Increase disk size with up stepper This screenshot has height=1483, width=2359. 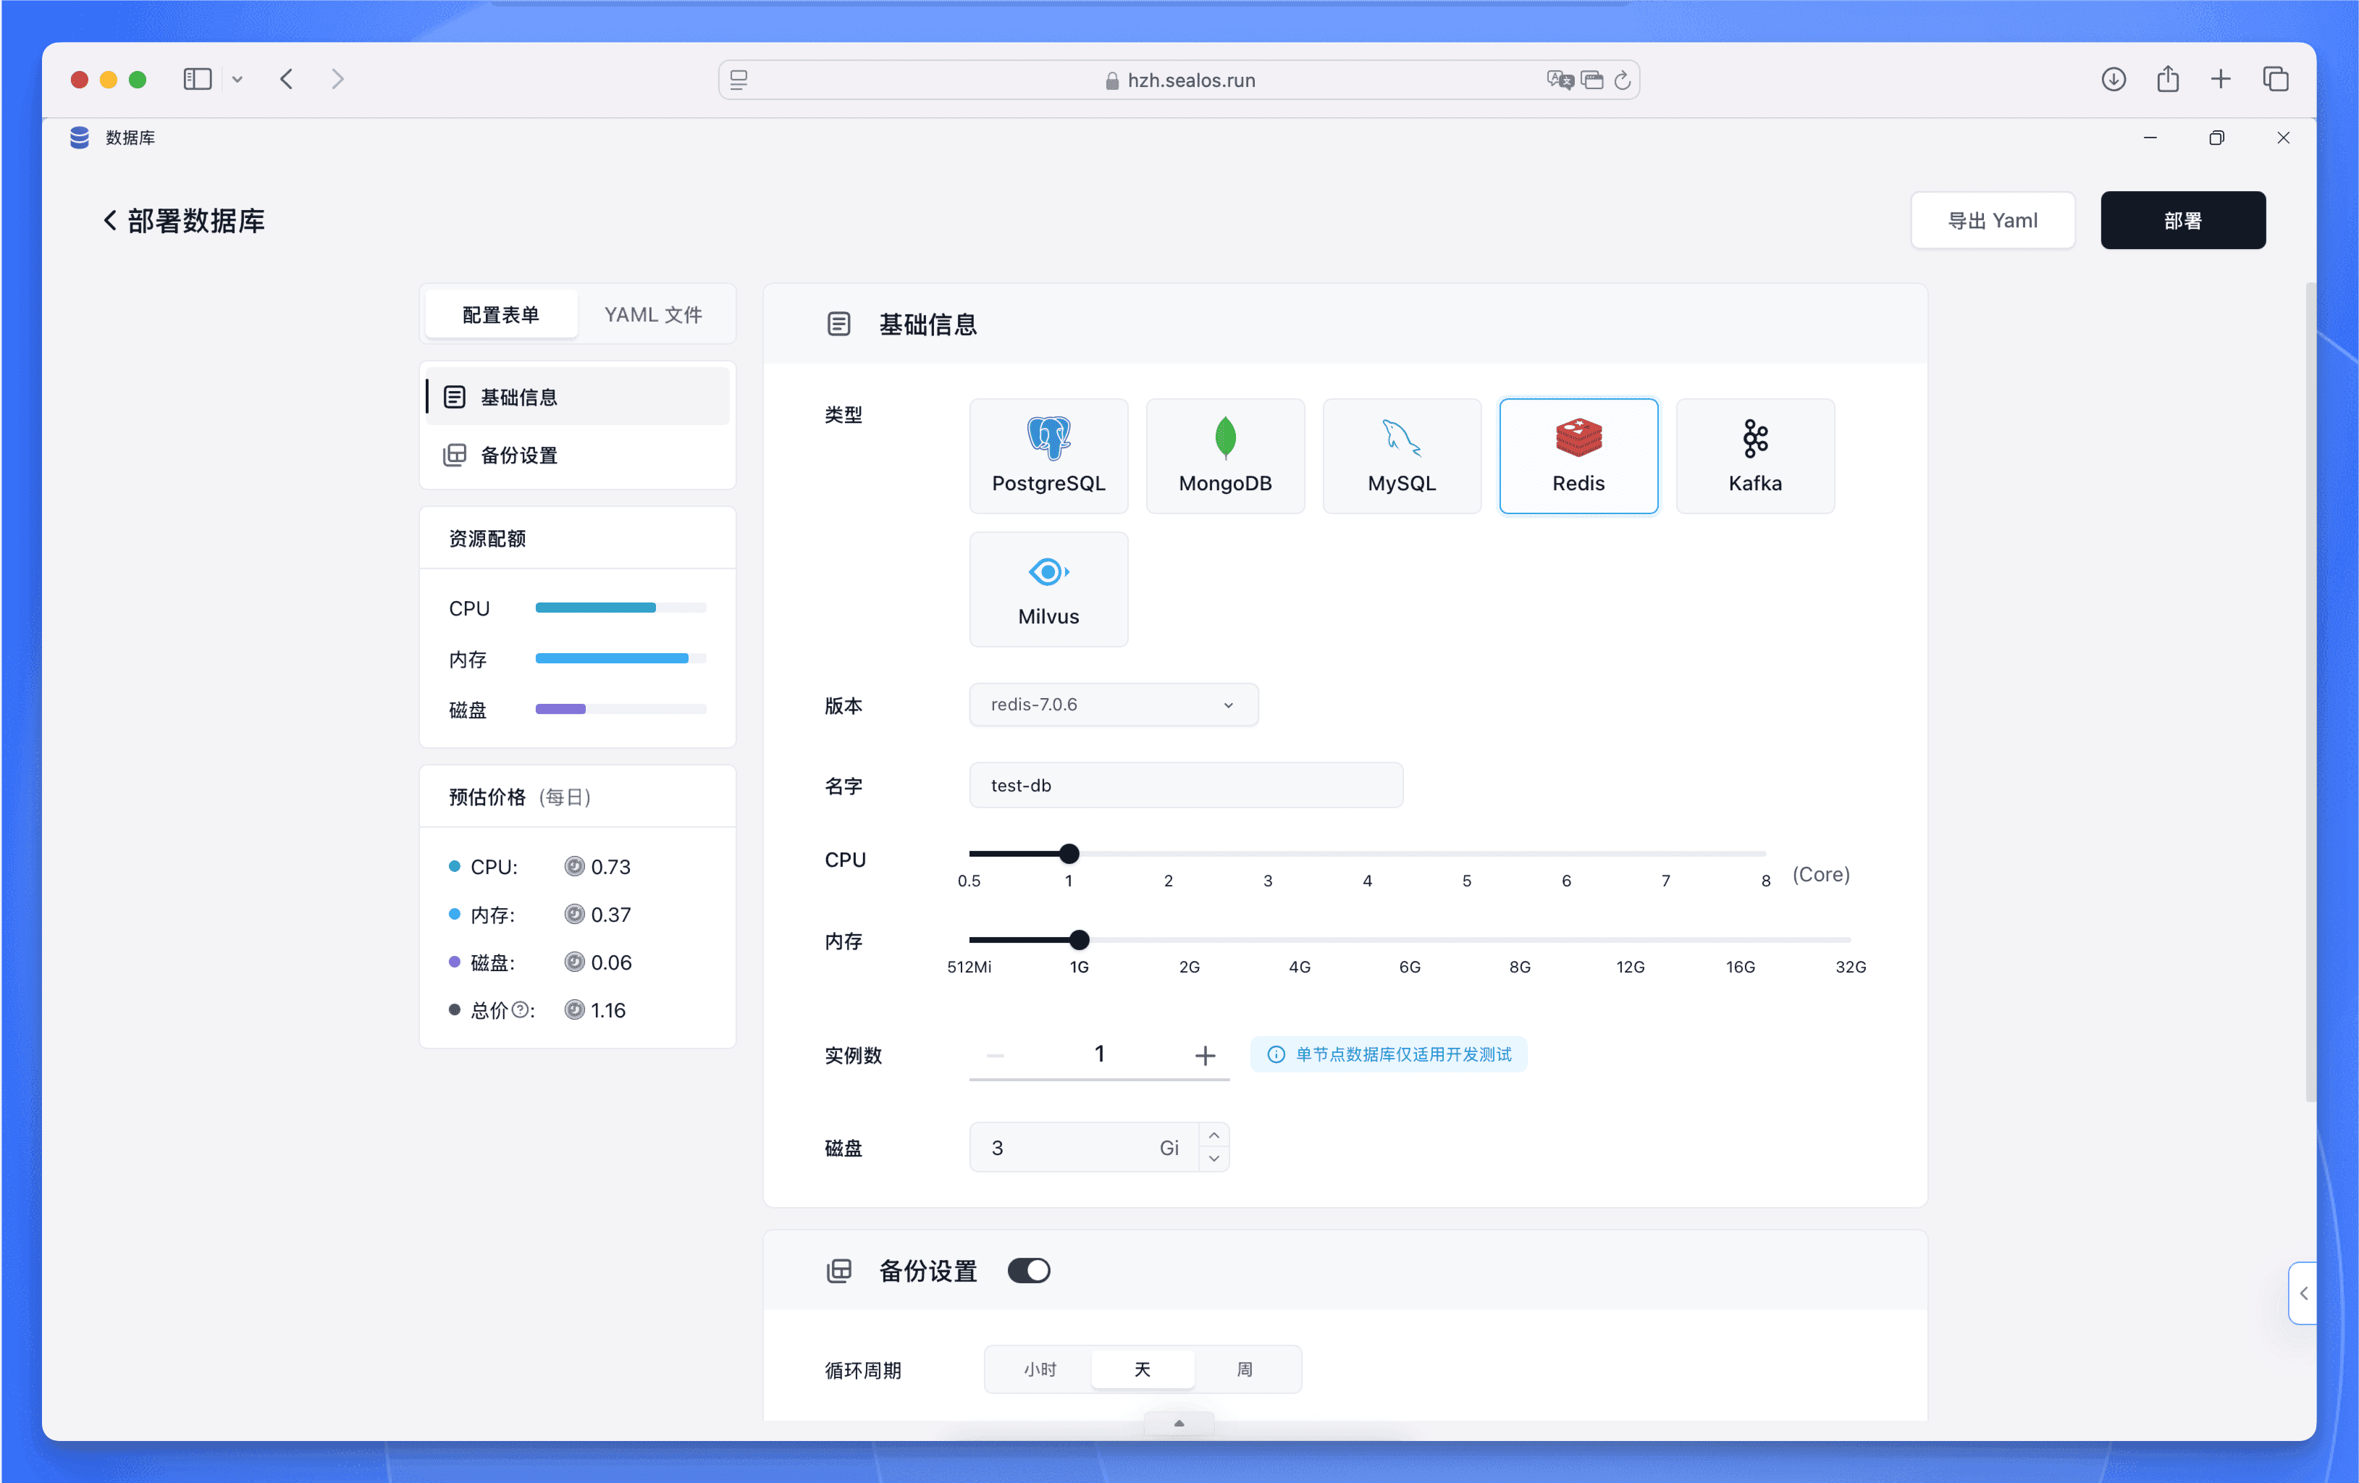point(1214,1135)
